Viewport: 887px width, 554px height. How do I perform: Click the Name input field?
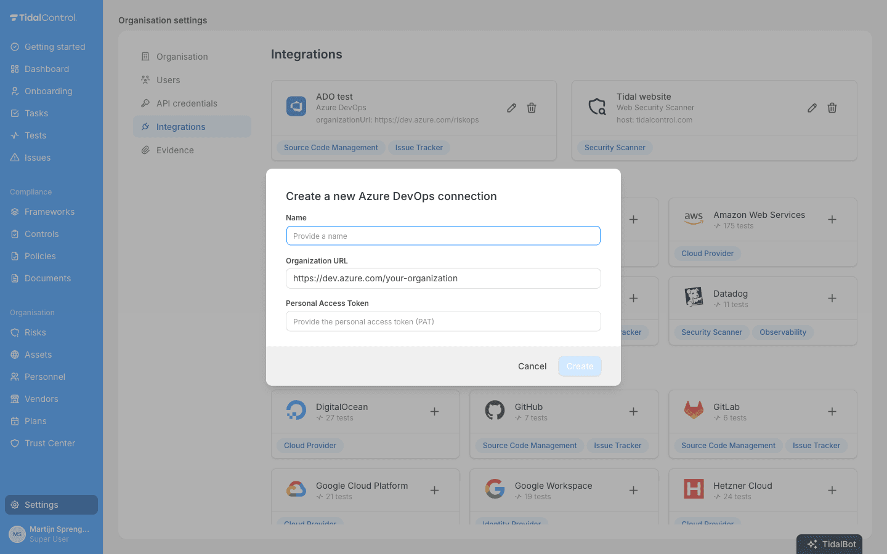tap(443, 236)
